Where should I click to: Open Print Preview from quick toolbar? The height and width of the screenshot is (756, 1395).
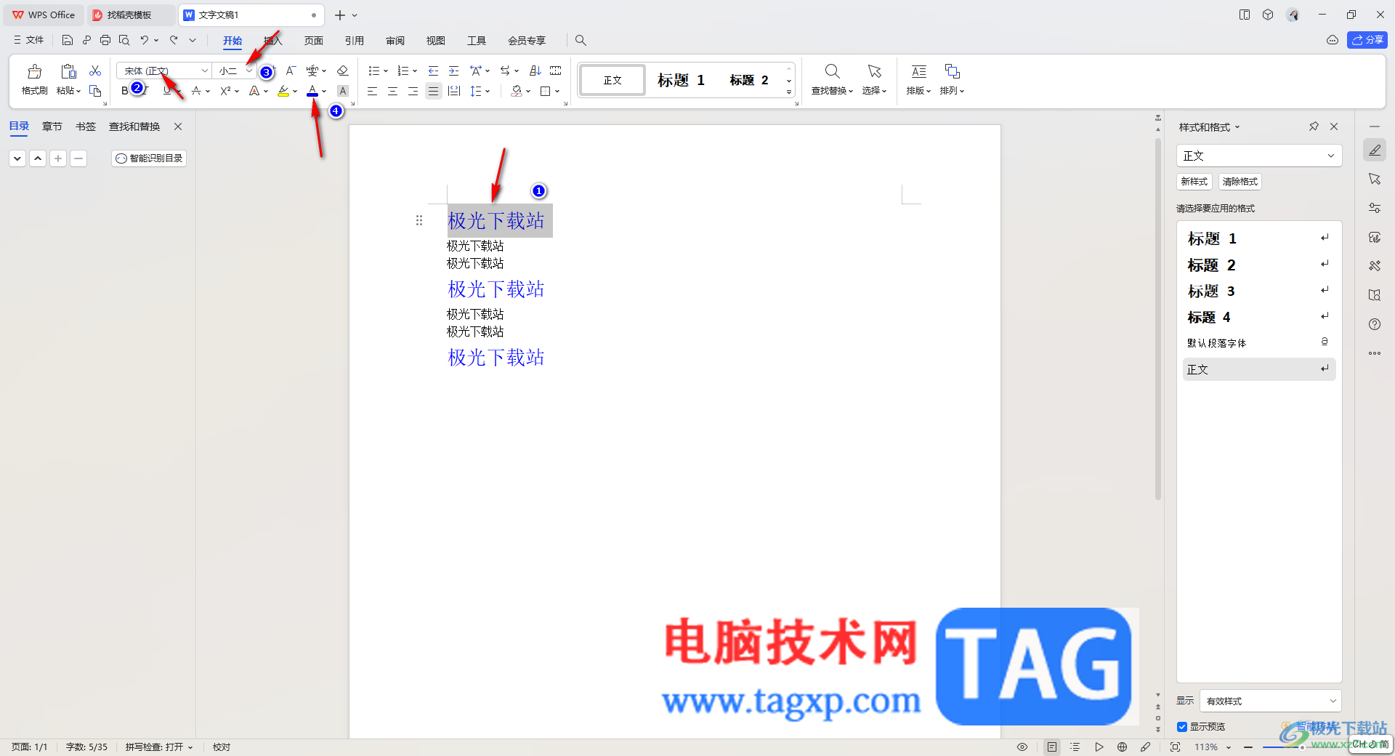tap(124, 40)
